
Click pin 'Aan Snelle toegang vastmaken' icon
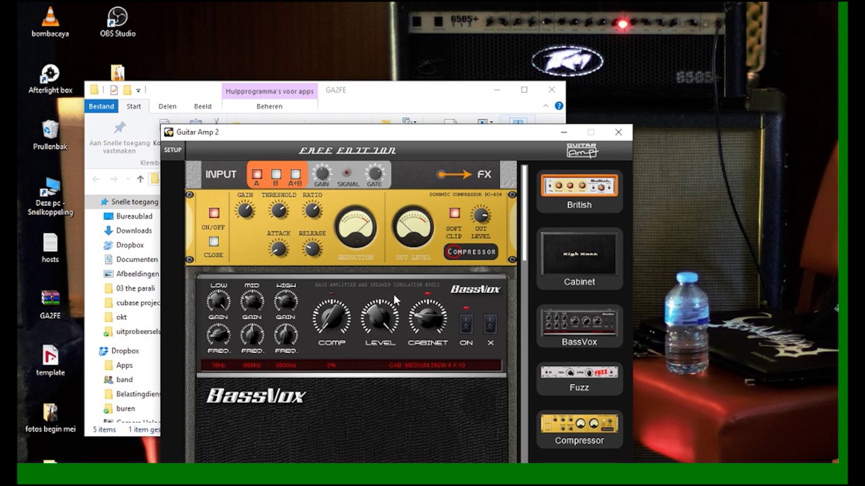pos(120,128)
